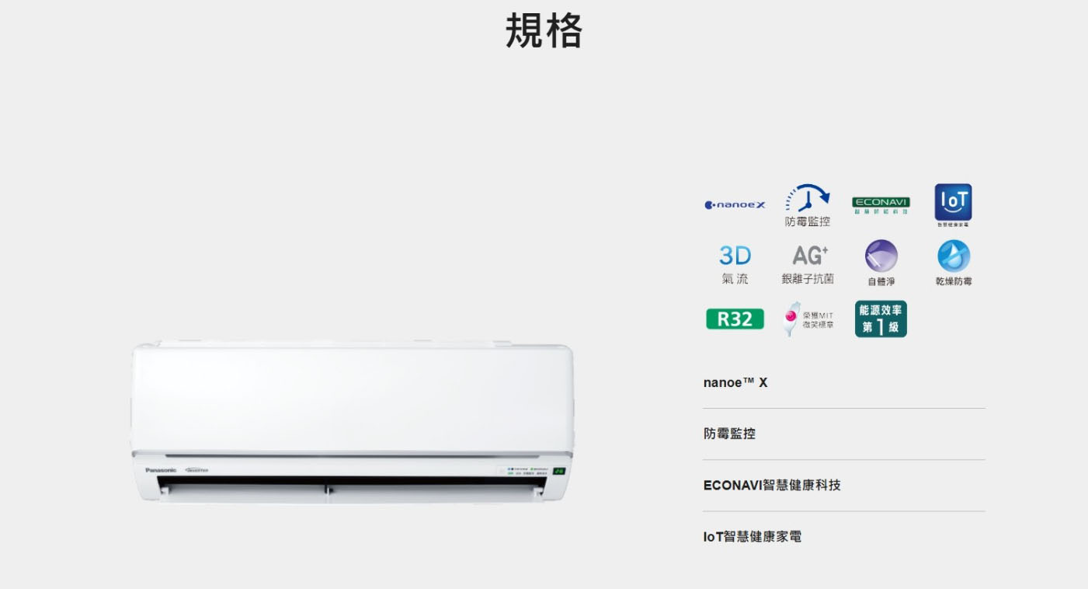Click the nanoe X feature icon
This screenshot has width=1088, height=589.
pyautogui.click(x=735, y=205)
